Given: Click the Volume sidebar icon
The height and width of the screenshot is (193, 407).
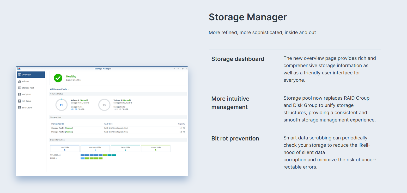Looking at the screenshot, I should click(20, 81).
